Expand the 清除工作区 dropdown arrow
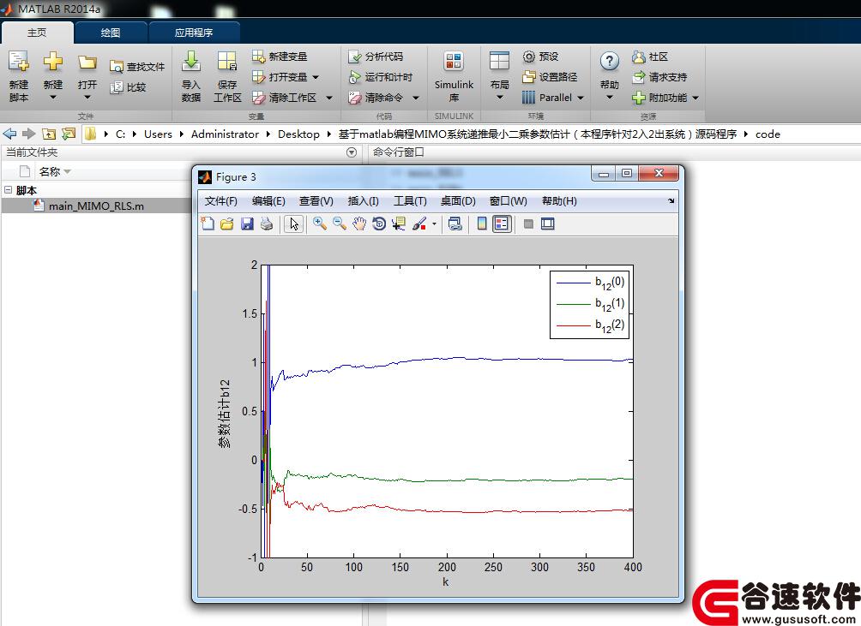Screen dimensions: 861x626 coord(329,98)
